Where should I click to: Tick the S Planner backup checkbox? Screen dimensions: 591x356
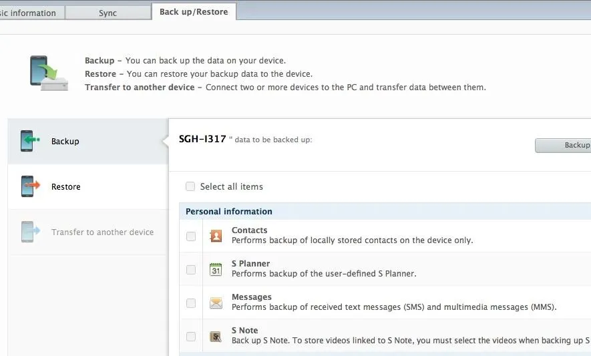[x=191, y=269]
